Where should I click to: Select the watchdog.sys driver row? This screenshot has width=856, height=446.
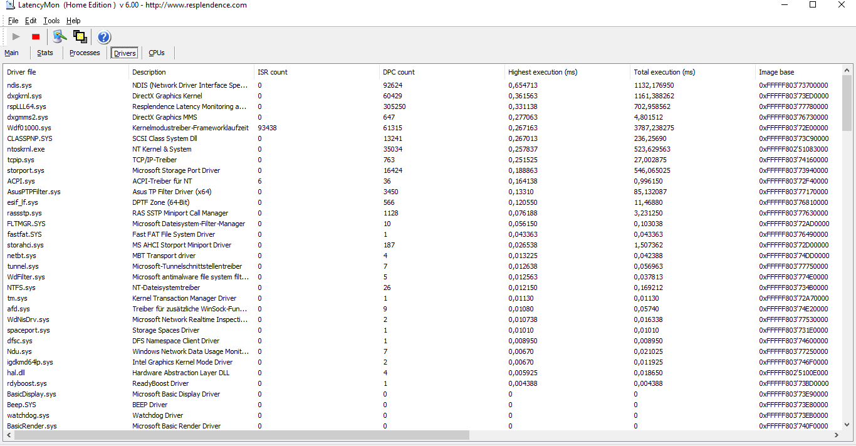422,415
